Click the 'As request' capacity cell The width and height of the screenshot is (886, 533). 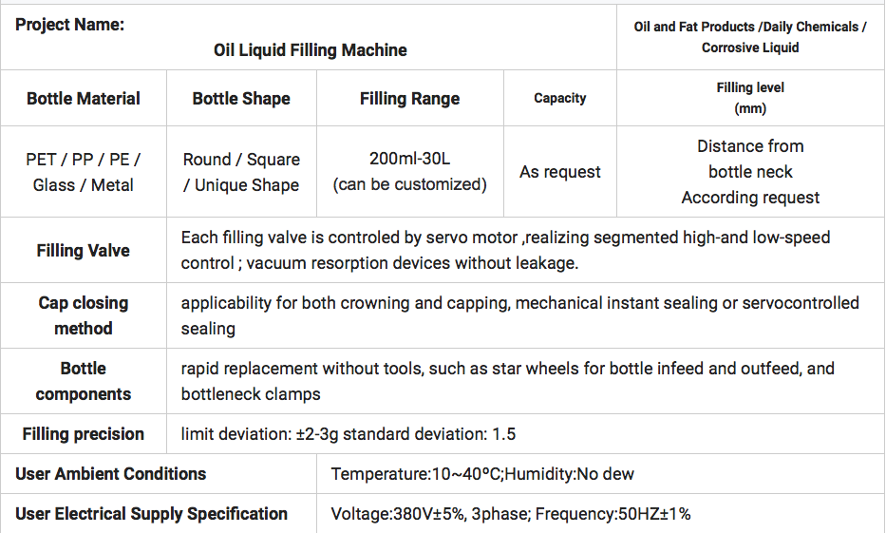[559, 172]
